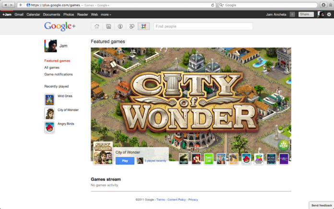Click the notifications counter box
This screenshot has height=209, width=334.
(292, 14)
